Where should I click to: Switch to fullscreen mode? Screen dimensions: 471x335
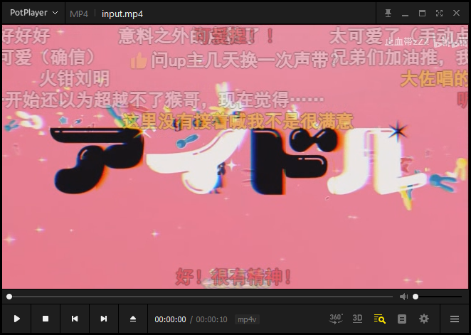pos(439,14)
